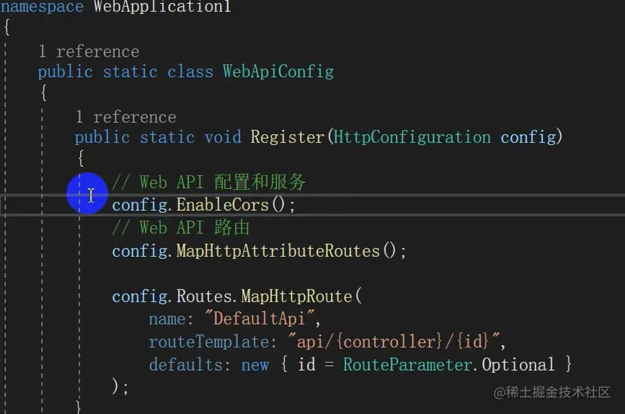Place cursor in the EnableCors call
Screen dimensions: 625x414
click(x=222, y=205)
